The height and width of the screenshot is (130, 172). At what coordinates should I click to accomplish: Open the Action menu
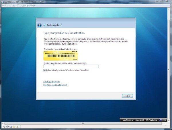pos(5,5)
